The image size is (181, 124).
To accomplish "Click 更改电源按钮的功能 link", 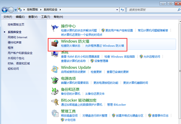I will coord(106,83).
